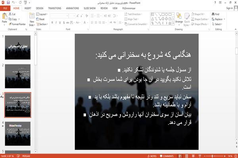Click the Undo arrow in quick access toolbar
Viewport: 238px width, 158px height.
pos(13,2)
